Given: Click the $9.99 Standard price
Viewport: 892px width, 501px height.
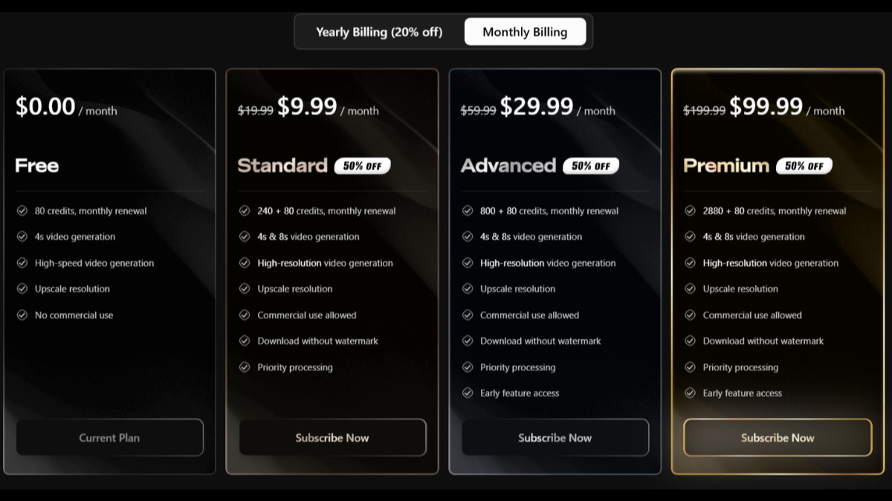Looking at the screenshot, I should [307, 106].
